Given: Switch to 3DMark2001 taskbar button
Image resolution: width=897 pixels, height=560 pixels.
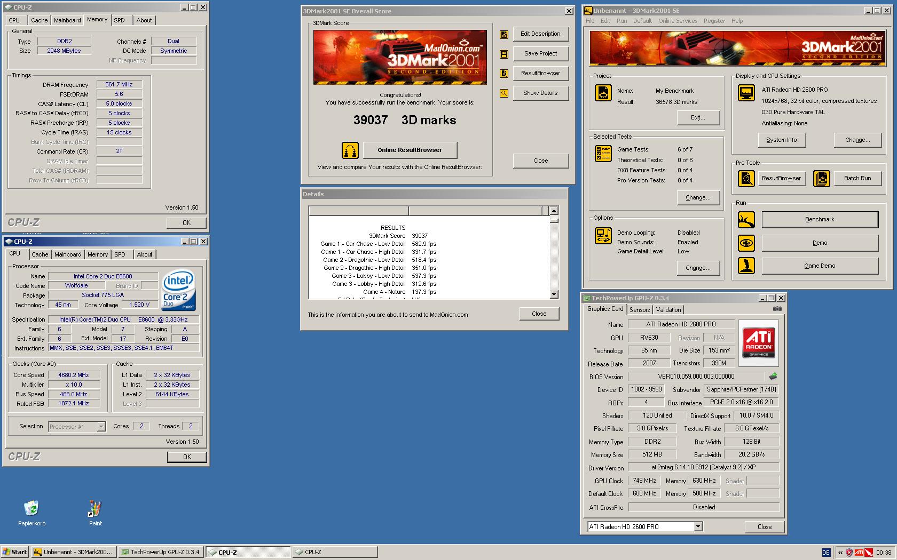Looking at the screenshot, I should tap(74, 553).
